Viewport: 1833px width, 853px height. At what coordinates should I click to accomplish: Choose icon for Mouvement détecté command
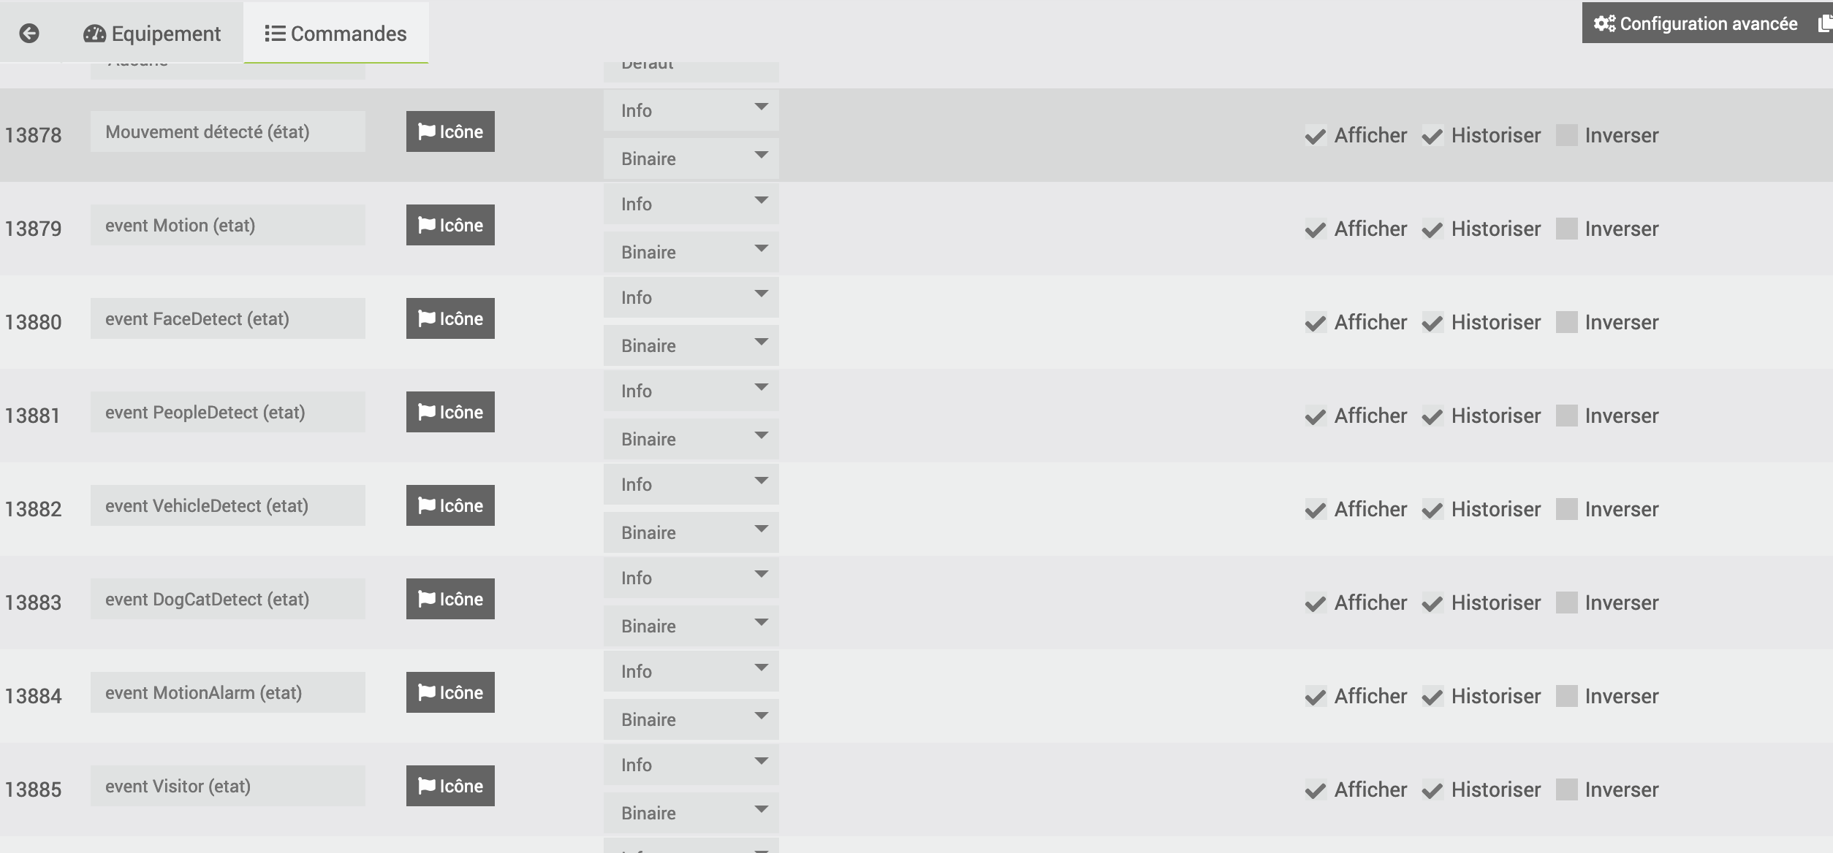pyautogui.click(x=450, y=131)
